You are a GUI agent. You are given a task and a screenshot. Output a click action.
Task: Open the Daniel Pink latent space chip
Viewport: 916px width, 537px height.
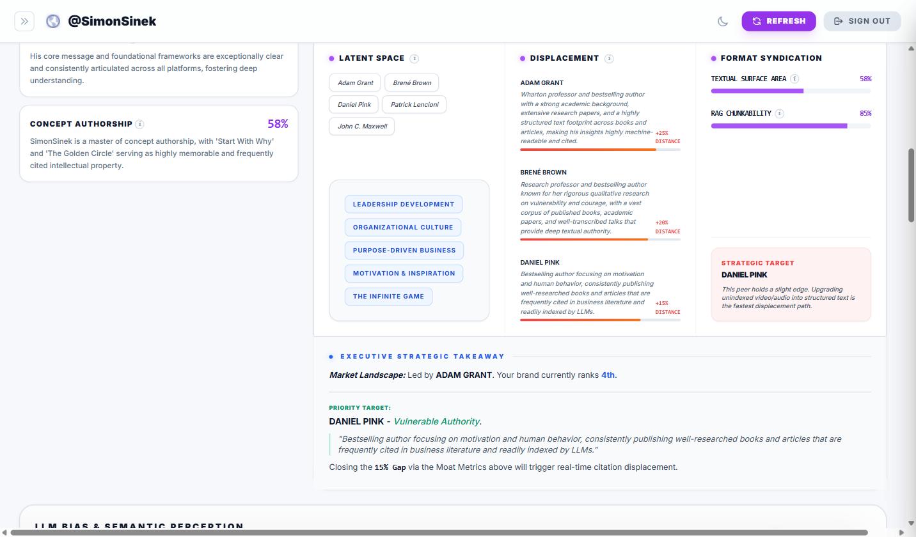[x=354, y=104]
